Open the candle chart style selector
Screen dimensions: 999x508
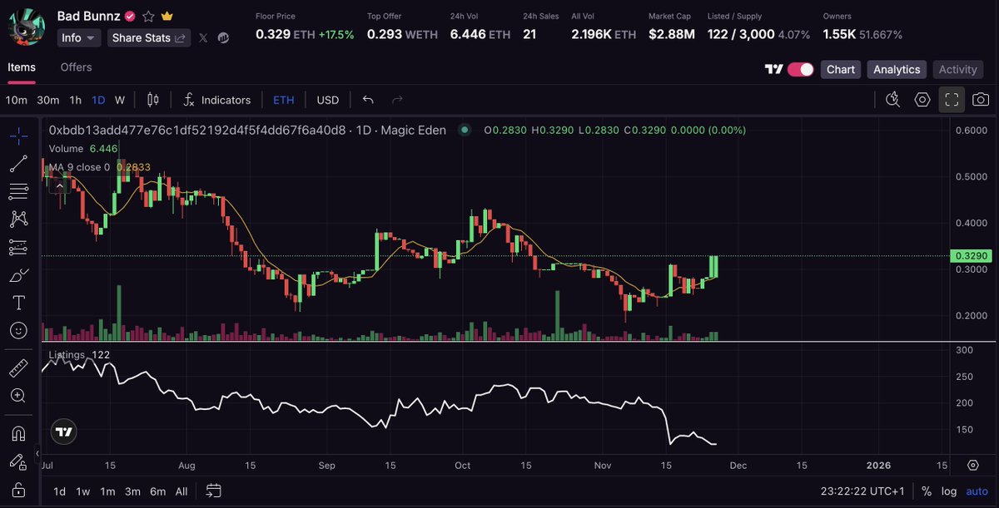[152, 100]
